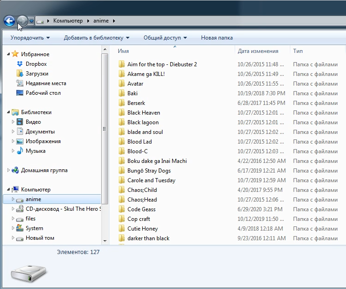This screenshot has width=346, height=289.
Task: Select the Chaos;Child folder name
Action: coord(142,190)
